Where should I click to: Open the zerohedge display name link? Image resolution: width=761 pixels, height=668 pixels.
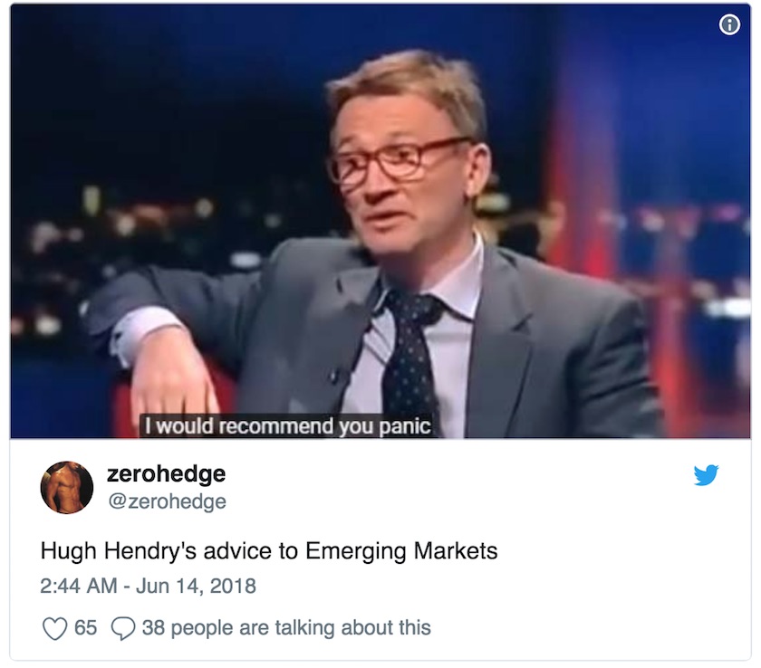pos(166,473)
